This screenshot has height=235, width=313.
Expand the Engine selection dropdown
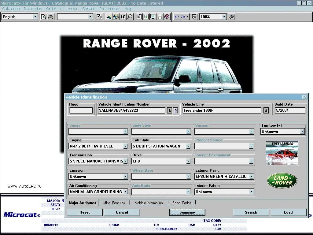pyautogui.click(x=125, y=146)
